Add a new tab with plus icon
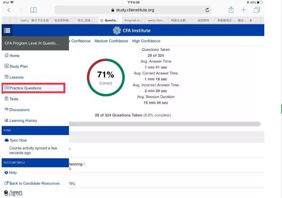The width and height of the screenshot is (282, 198). coord(244,10)
